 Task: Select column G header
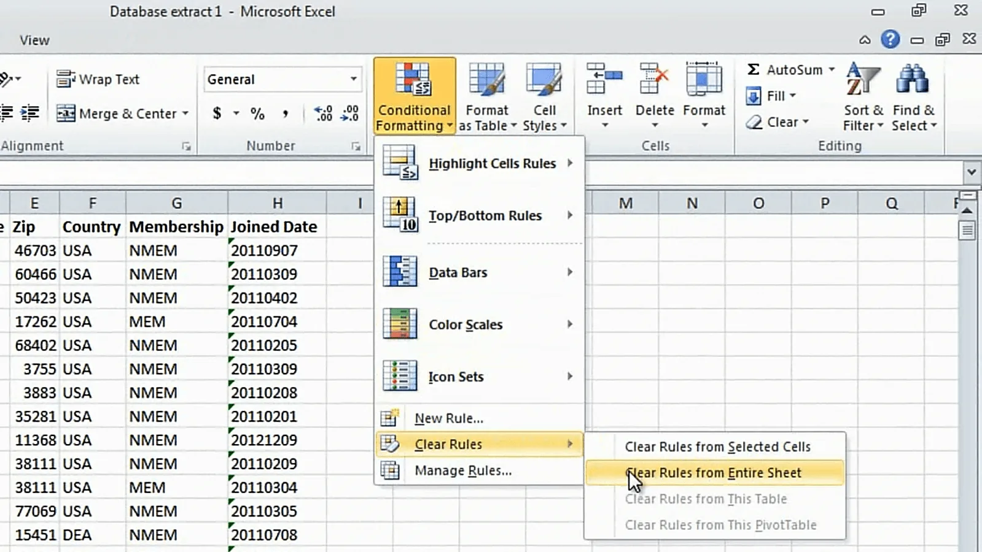(177, 203)
